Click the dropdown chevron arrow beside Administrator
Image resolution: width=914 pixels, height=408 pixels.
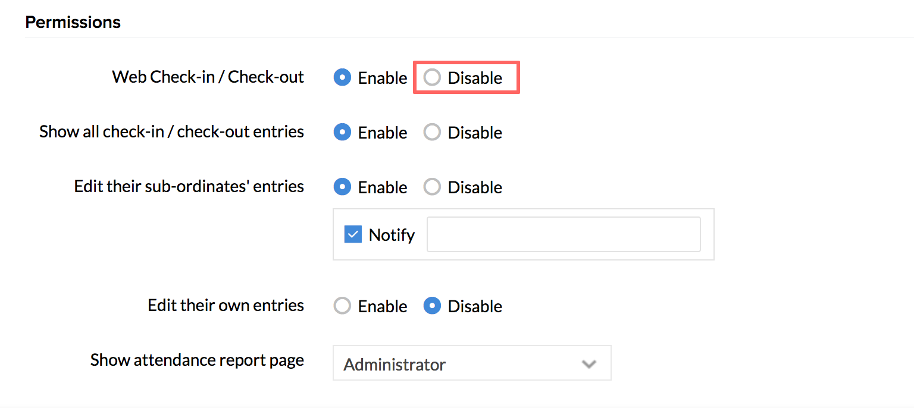click(589, 363)
